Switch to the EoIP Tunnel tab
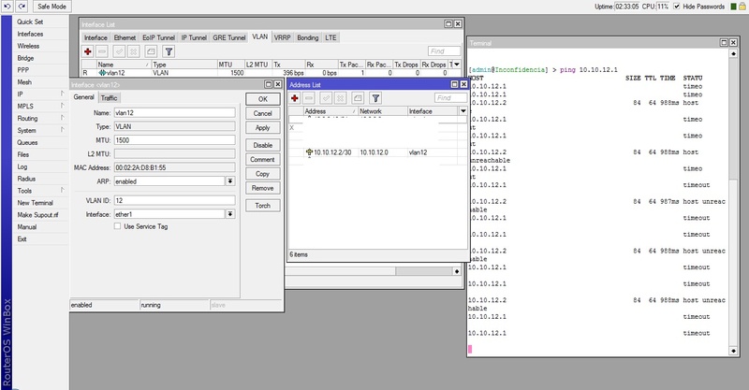 tap(158, 37)
